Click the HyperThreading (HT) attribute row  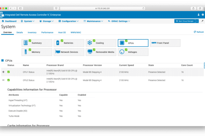pyautogui.click(x=18, y=100)
